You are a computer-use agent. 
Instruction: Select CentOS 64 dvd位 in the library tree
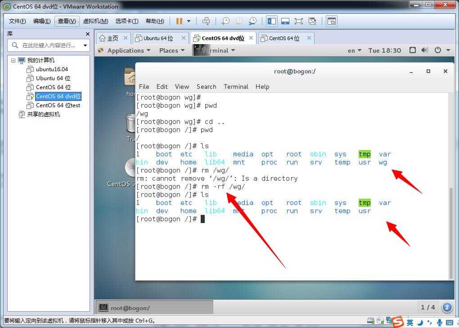point(58,96)
